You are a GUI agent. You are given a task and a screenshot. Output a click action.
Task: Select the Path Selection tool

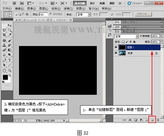pos(5,65)
